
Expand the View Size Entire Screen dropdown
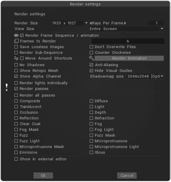click(x=162, y=29)
